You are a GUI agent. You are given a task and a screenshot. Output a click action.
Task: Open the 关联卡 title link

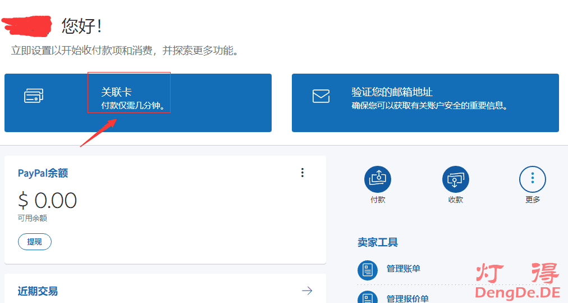116,92
